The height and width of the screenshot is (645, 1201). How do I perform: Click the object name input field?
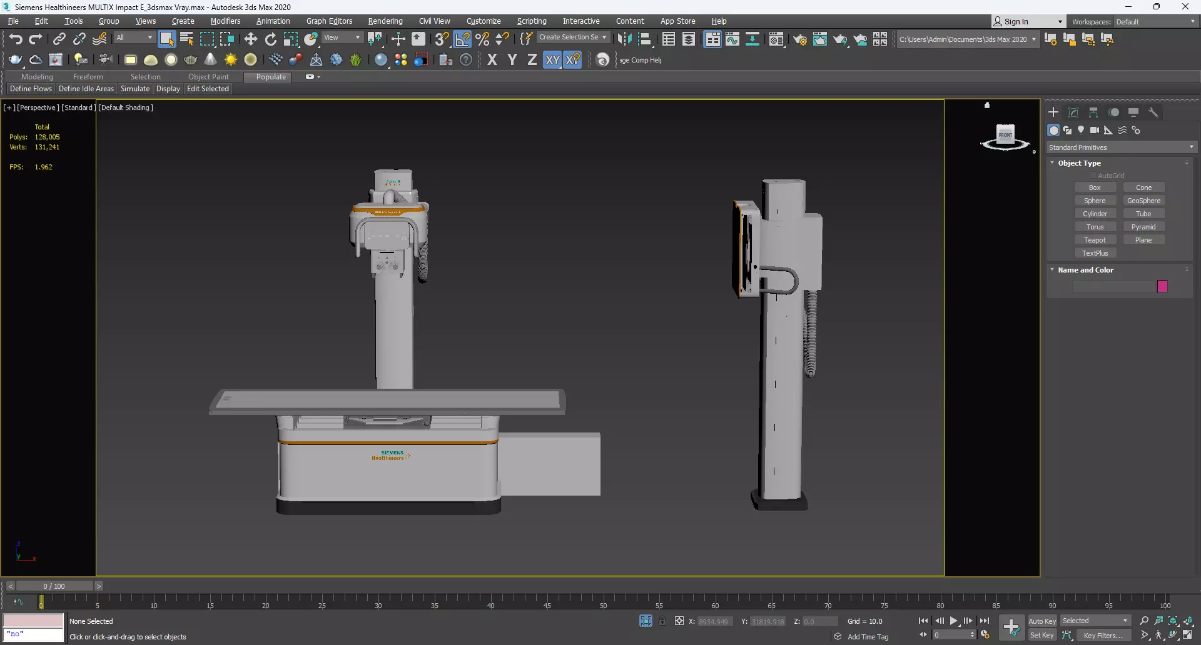(x=1113, y=286)
